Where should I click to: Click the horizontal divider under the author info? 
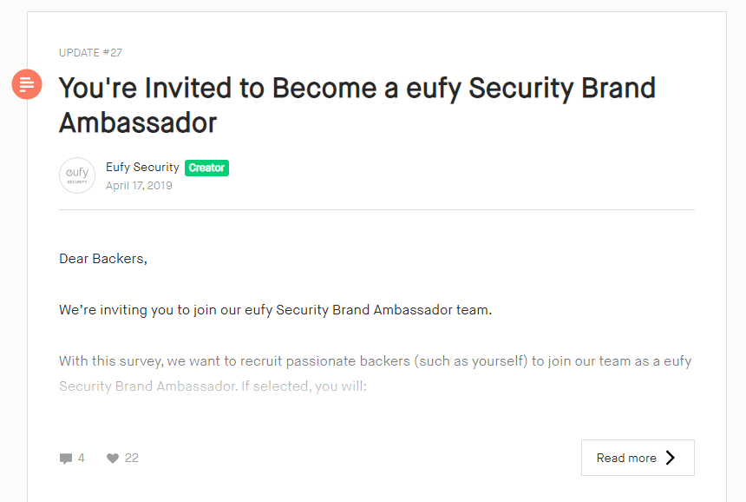376,209
